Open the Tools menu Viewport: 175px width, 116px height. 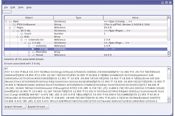(21, 7)
